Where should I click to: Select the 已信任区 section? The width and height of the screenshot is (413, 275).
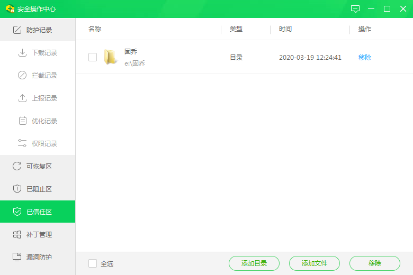point(38,212)
